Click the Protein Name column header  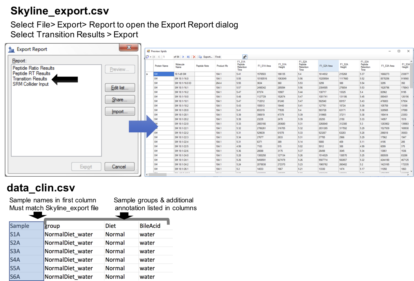tap(163, 66)
